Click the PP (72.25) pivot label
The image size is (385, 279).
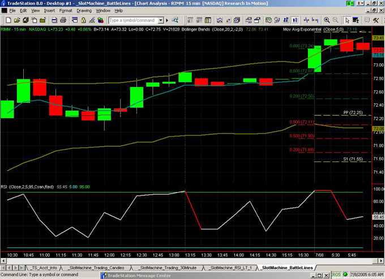pos(353,113)
